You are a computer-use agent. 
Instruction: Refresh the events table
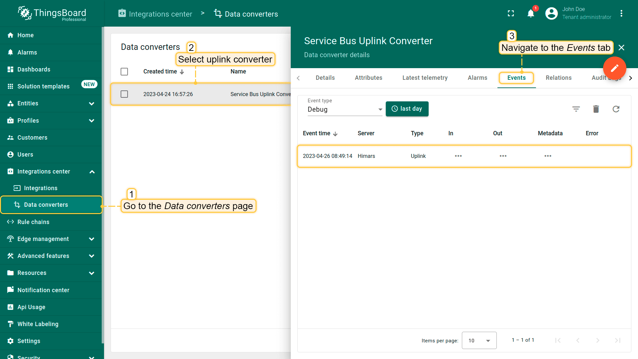pos(616,109)
